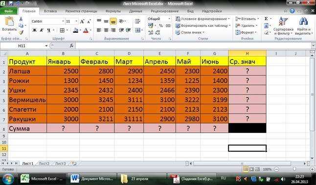The width and height of the screenshot is (316, 185).
Task: Click the Clear eraser icon
Action: tap(266, 32)
